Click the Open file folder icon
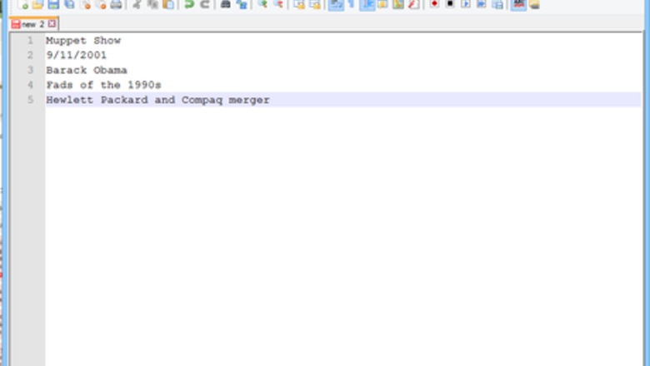Image resolution: width=650 pixels, height=366 pixels. coord(37,4)
